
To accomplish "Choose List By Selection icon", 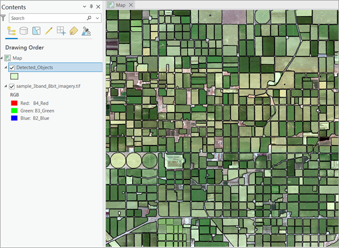I will (x=36, y=31).
